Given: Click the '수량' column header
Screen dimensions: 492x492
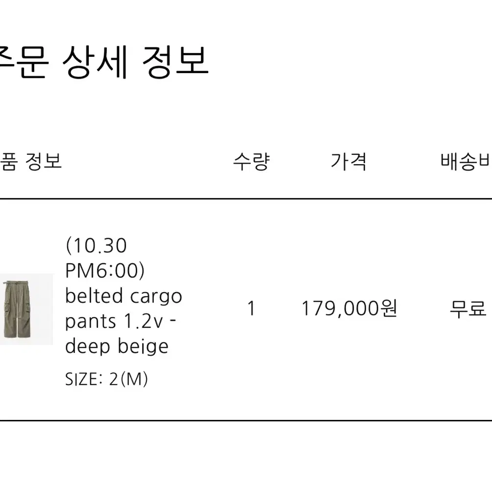Looking at the screenshot, I should (251, 162).
